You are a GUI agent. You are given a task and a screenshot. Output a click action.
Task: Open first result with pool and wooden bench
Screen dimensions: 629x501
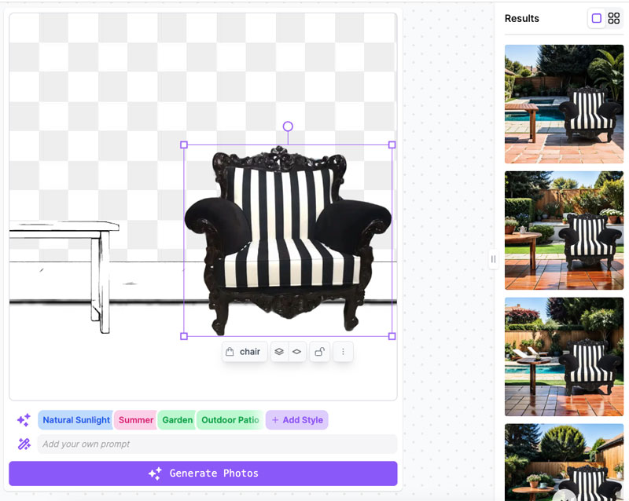click(564, 104)
